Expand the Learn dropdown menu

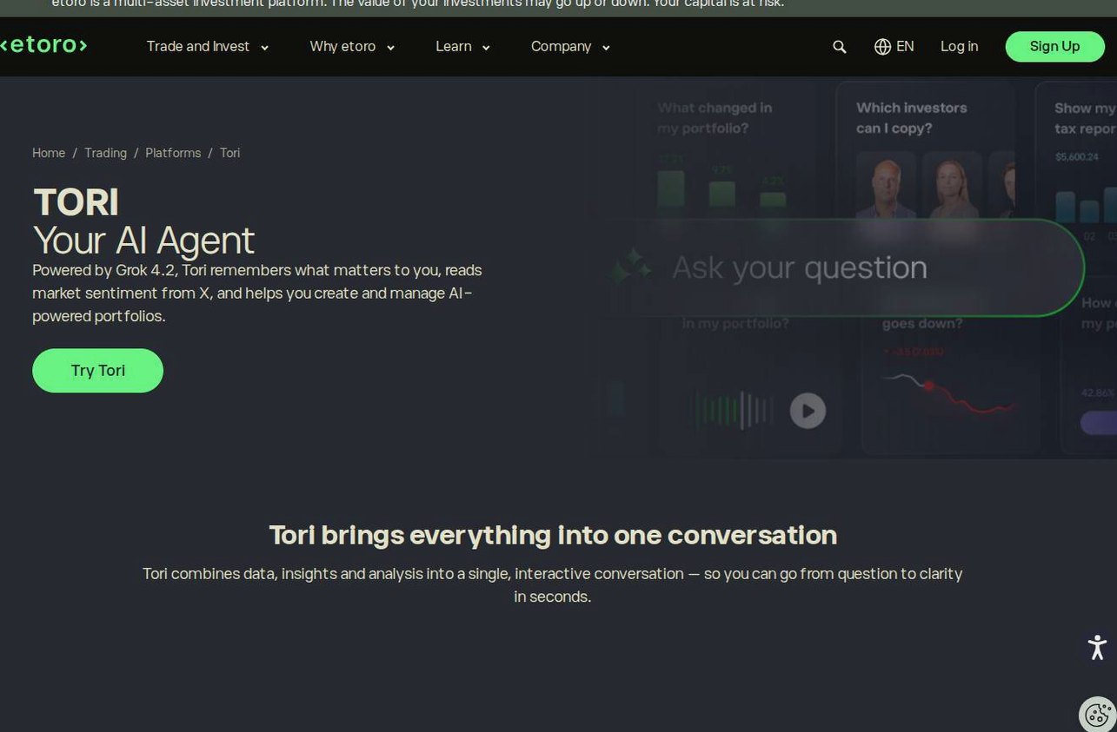click(x=462, y=47)
